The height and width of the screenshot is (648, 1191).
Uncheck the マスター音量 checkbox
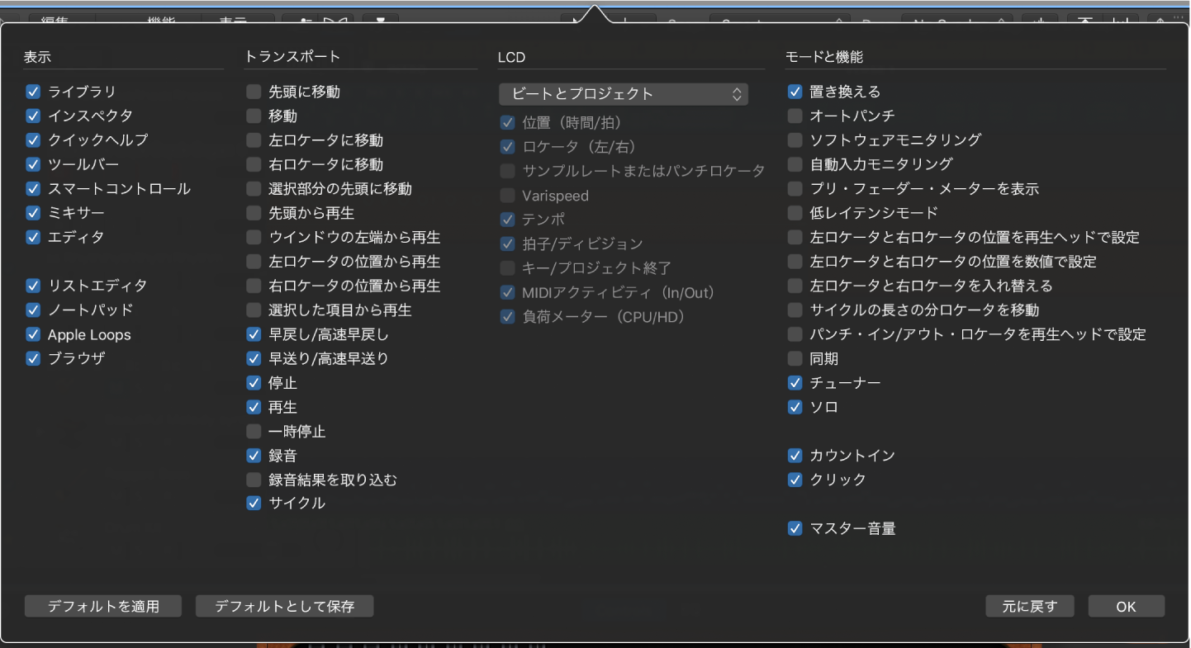point(795,528)
